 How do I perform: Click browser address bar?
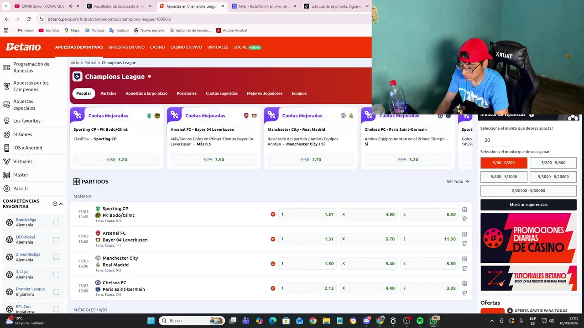point(201,19)
